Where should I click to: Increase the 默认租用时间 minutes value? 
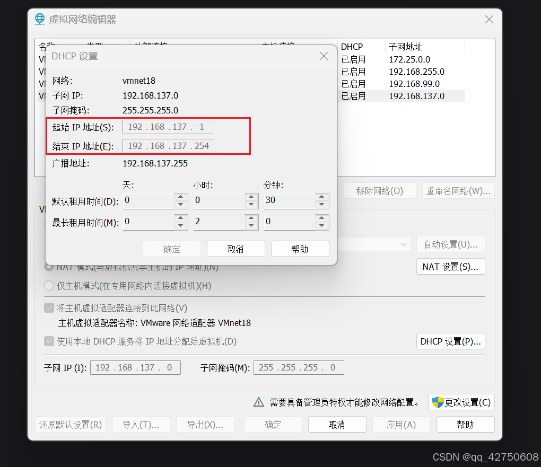(x=322, y=197)
